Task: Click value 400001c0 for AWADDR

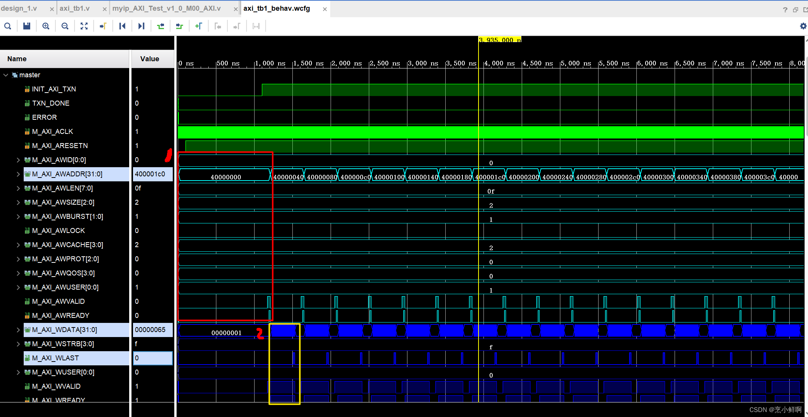Action: coord(153,174)
